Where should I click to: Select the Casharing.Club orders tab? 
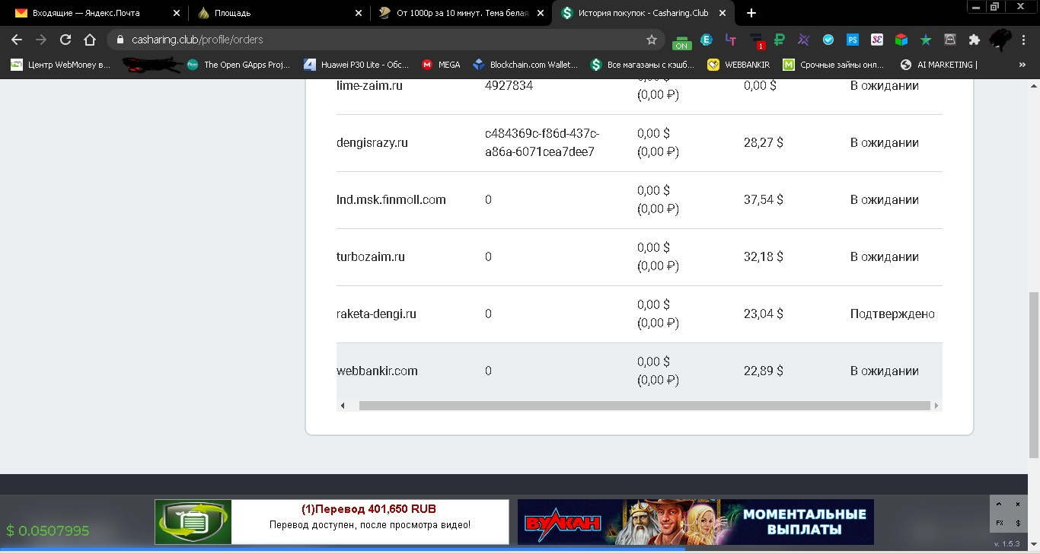point(643,13)
